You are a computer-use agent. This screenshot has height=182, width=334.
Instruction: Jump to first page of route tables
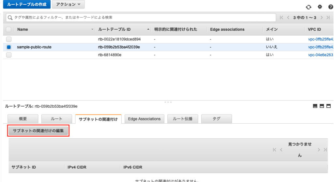tap(281, 17)
